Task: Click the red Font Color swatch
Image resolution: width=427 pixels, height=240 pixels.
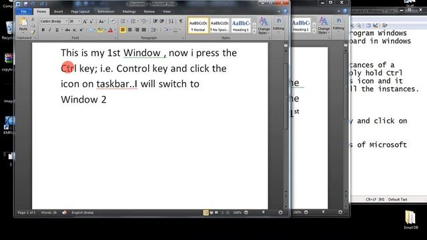Action: pos(110,30)
